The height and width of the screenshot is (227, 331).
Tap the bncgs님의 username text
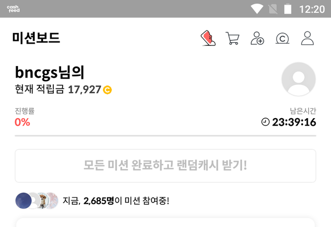pos(50,72)
